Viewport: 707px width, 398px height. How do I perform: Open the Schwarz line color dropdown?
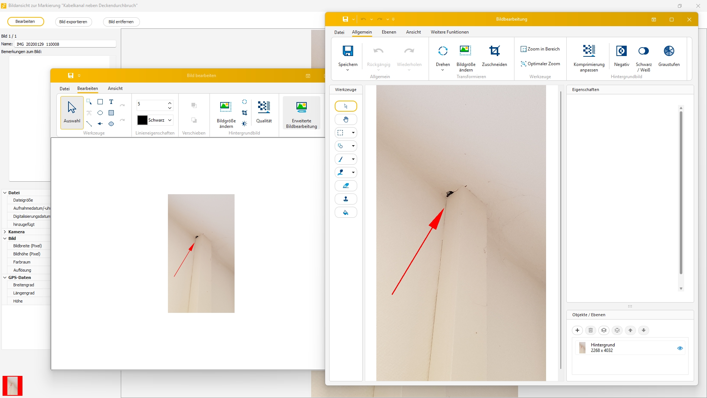pyautogui.click(x=170, y=120)
